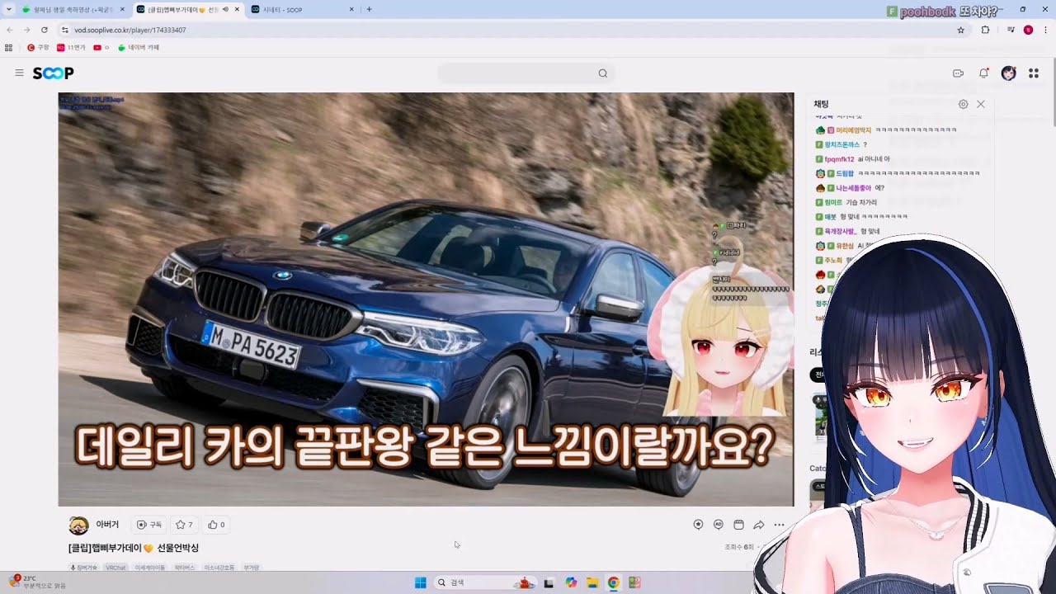Open File Explorer from taskbar
The height and width of the screenshot is (594, 1056).
click(592, 582)
